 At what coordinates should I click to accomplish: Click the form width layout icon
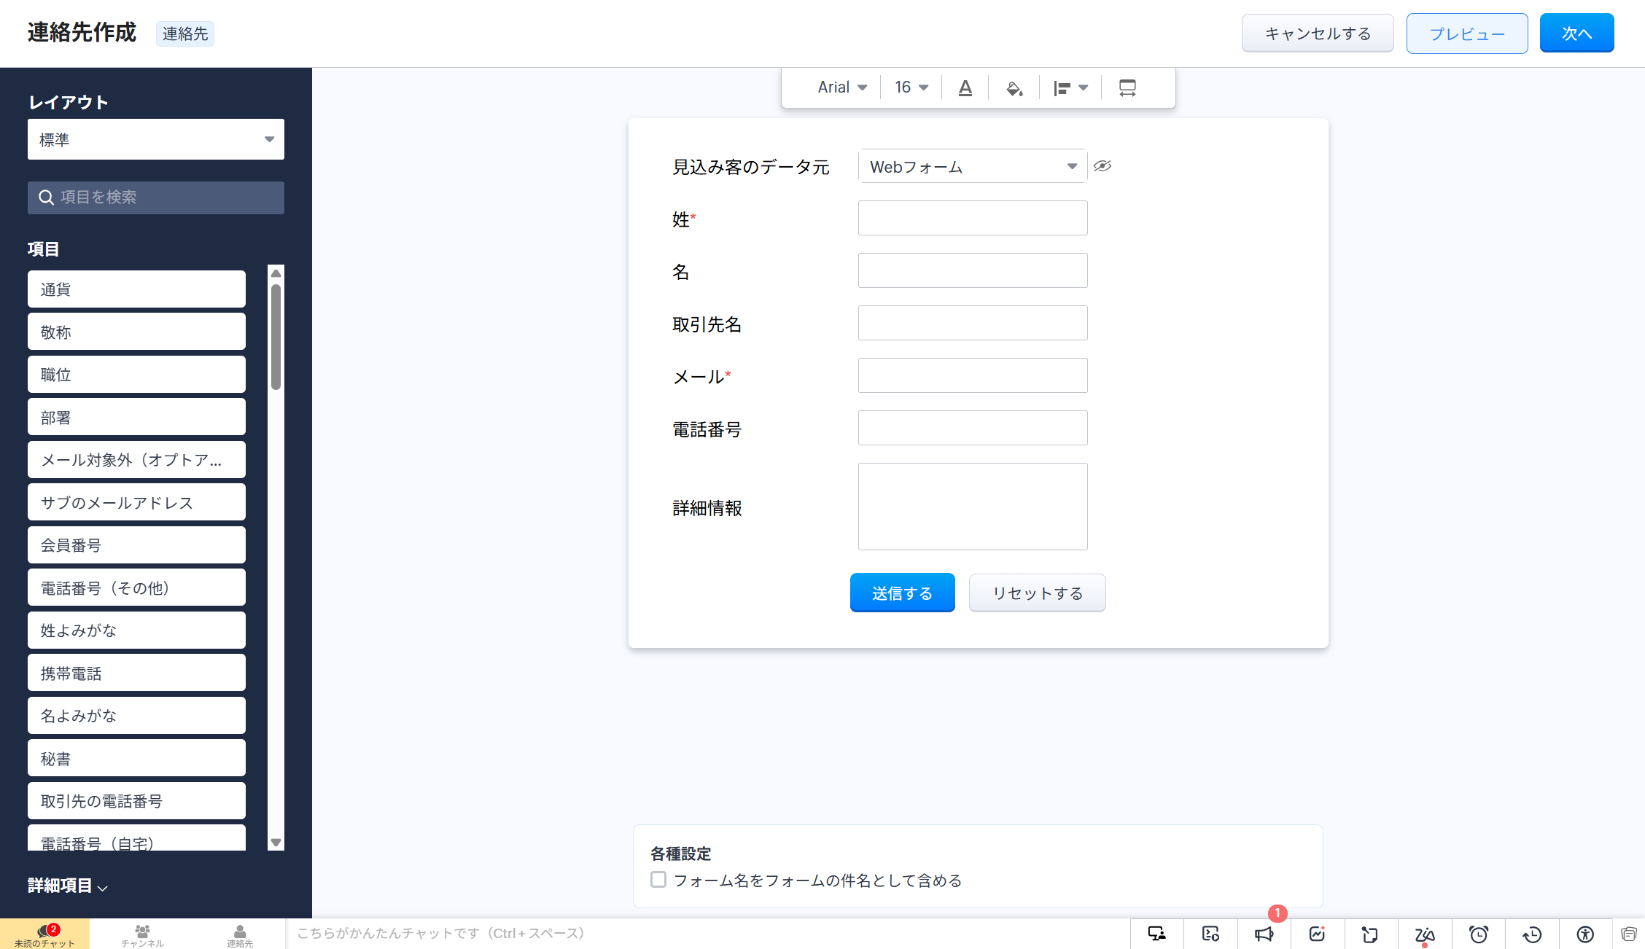(x=1127, y=88)
